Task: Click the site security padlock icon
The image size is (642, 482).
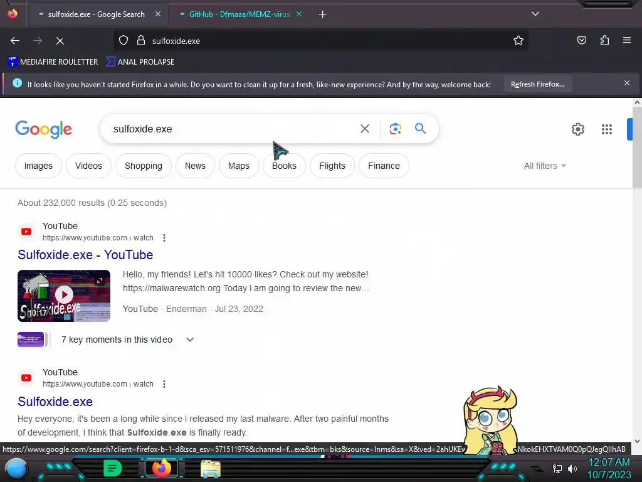Action: [141, 41]
